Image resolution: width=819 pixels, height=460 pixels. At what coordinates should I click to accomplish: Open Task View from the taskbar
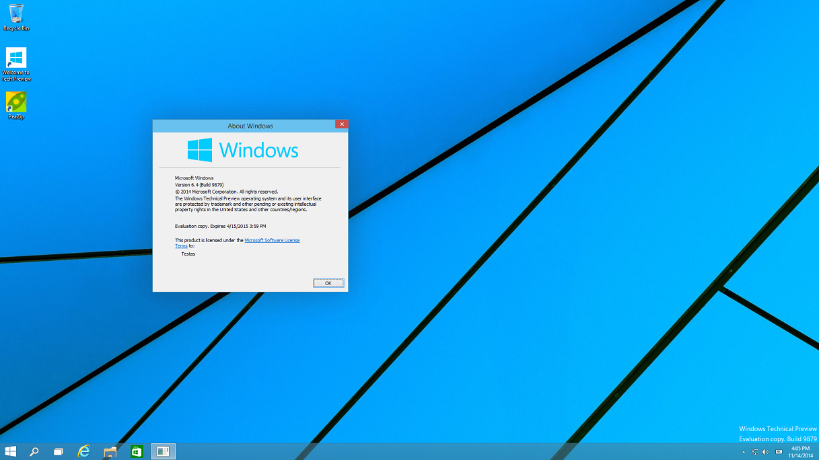[x=59, y=451]
